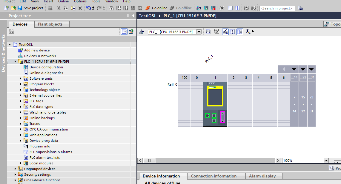Open the Devices & networks side tab

coord(3,53)
